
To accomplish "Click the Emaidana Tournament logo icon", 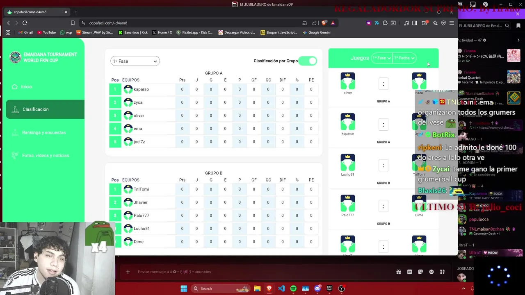I will tap(15, 57).
